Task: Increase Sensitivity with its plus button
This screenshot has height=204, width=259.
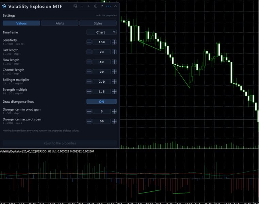Action: [x=114, y=42]
